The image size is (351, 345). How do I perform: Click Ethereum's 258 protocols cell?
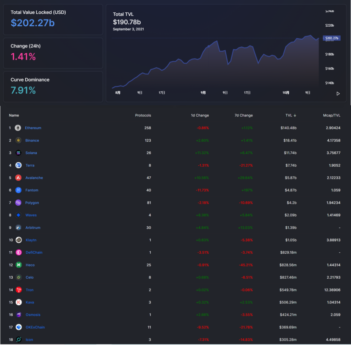(x=148, y=128)
